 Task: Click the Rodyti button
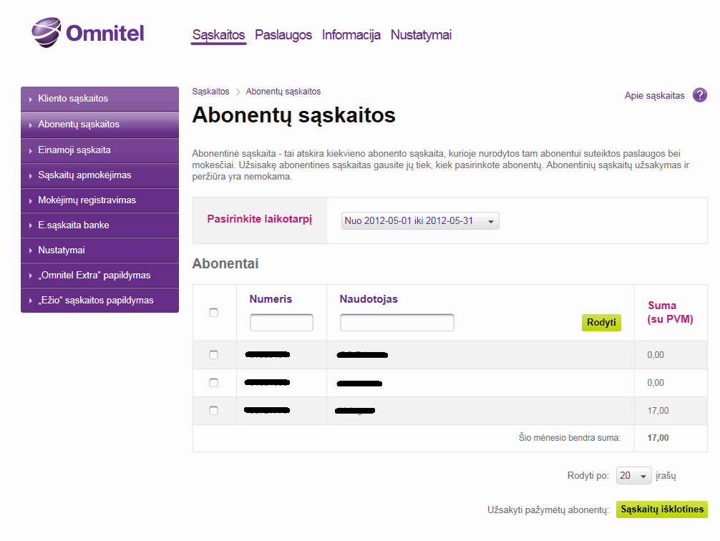pyautogui.click(x=601, y=323)
